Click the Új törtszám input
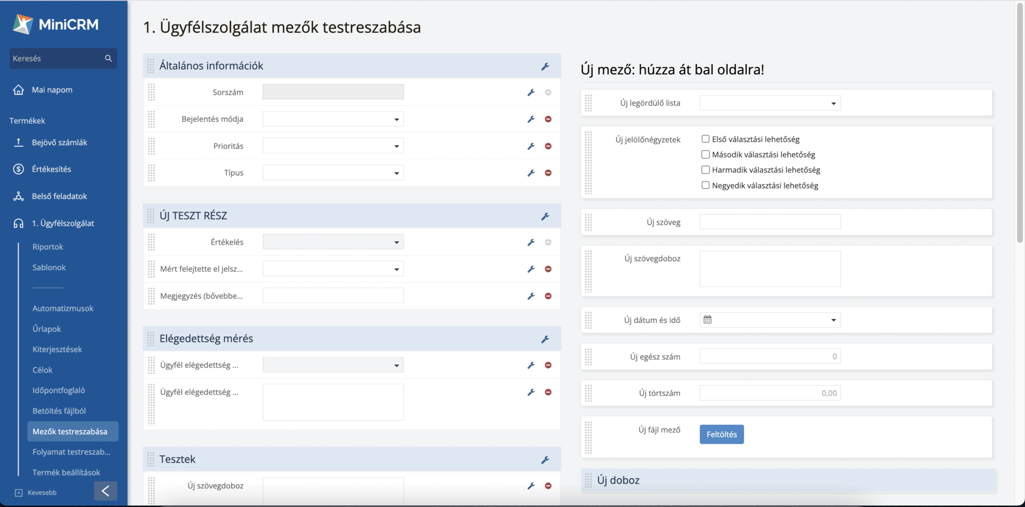 (x=770, y=393)
